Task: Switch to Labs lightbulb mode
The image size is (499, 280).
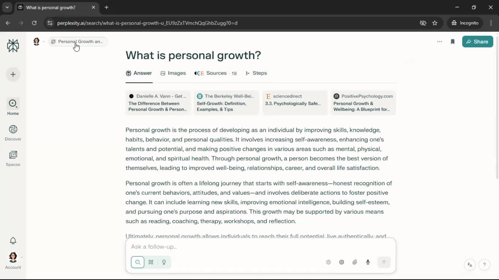Action: [x=164, y=262]
